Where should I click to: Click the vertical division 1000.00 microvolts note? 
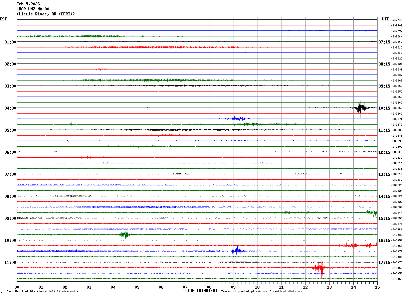point(42,291)
